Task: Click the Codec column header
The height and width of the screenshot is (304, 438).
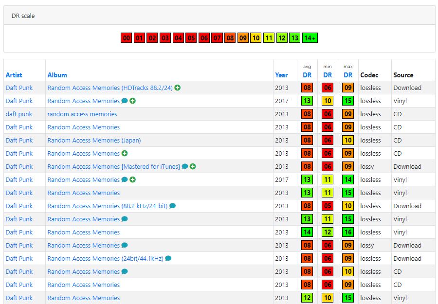Action: [369, 75]
